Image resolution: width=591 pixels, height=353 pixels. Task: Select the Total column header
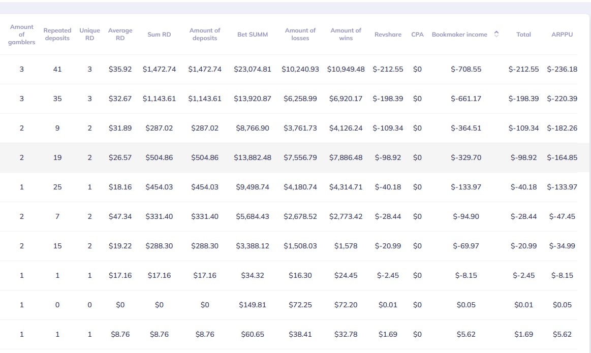(x=523, y=35)
